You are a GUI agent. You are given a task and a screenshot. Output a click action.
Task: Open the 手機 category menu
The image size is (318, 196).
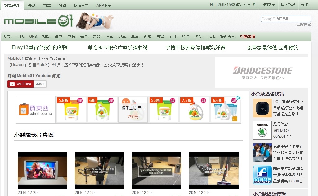point(20,37)
